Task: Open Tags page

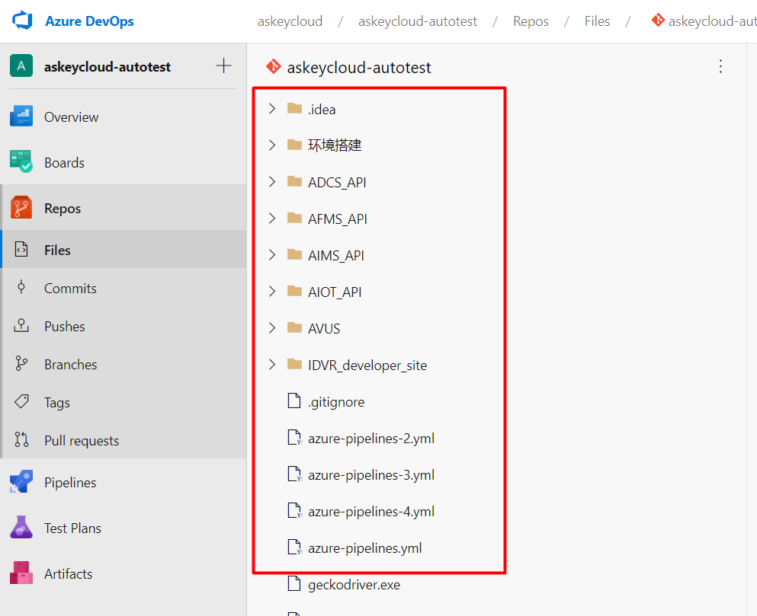Action: click(x=57, y=402)
